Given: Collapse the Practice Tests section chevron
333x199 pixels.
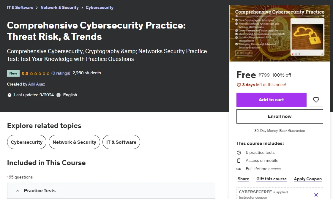Looking at the screenshot, I should tap(18, 190).
